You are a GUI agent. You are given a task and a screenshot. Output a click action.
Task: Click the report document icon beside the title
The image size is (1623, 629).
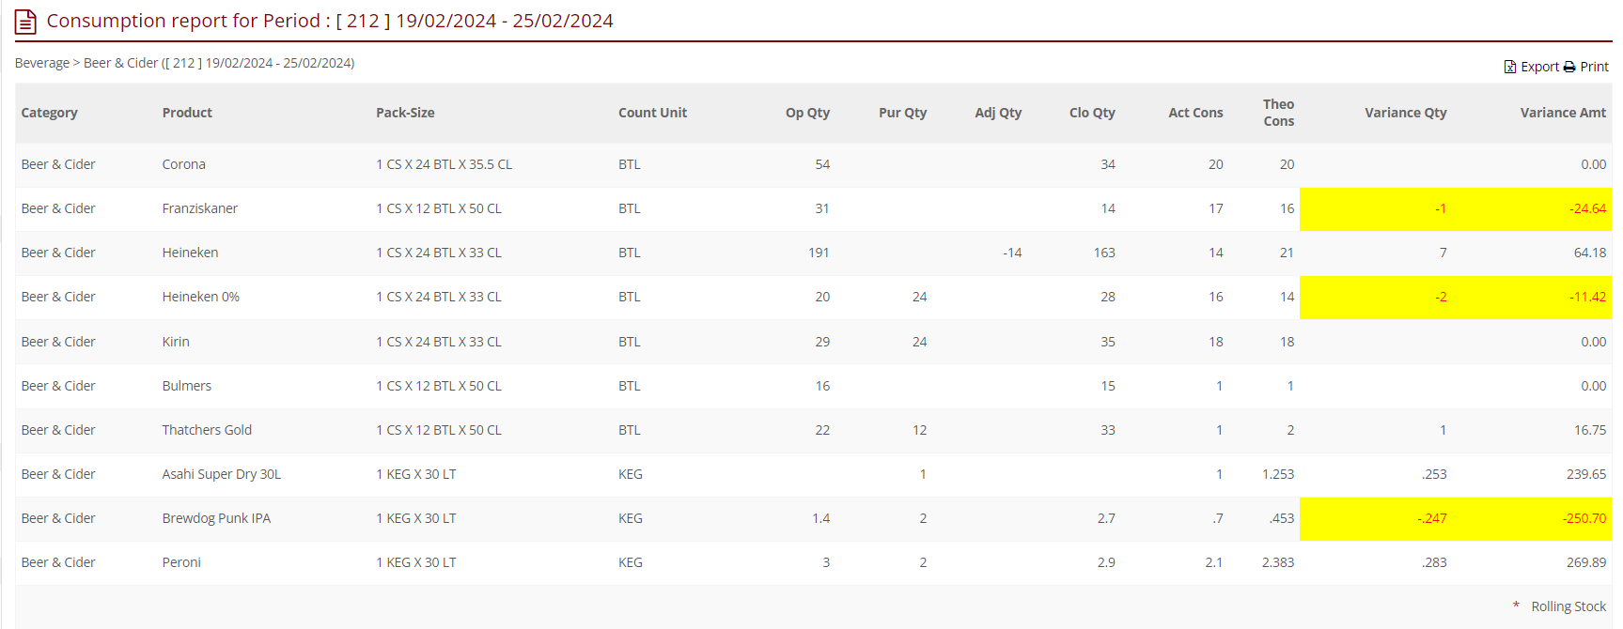click(25, 22)
